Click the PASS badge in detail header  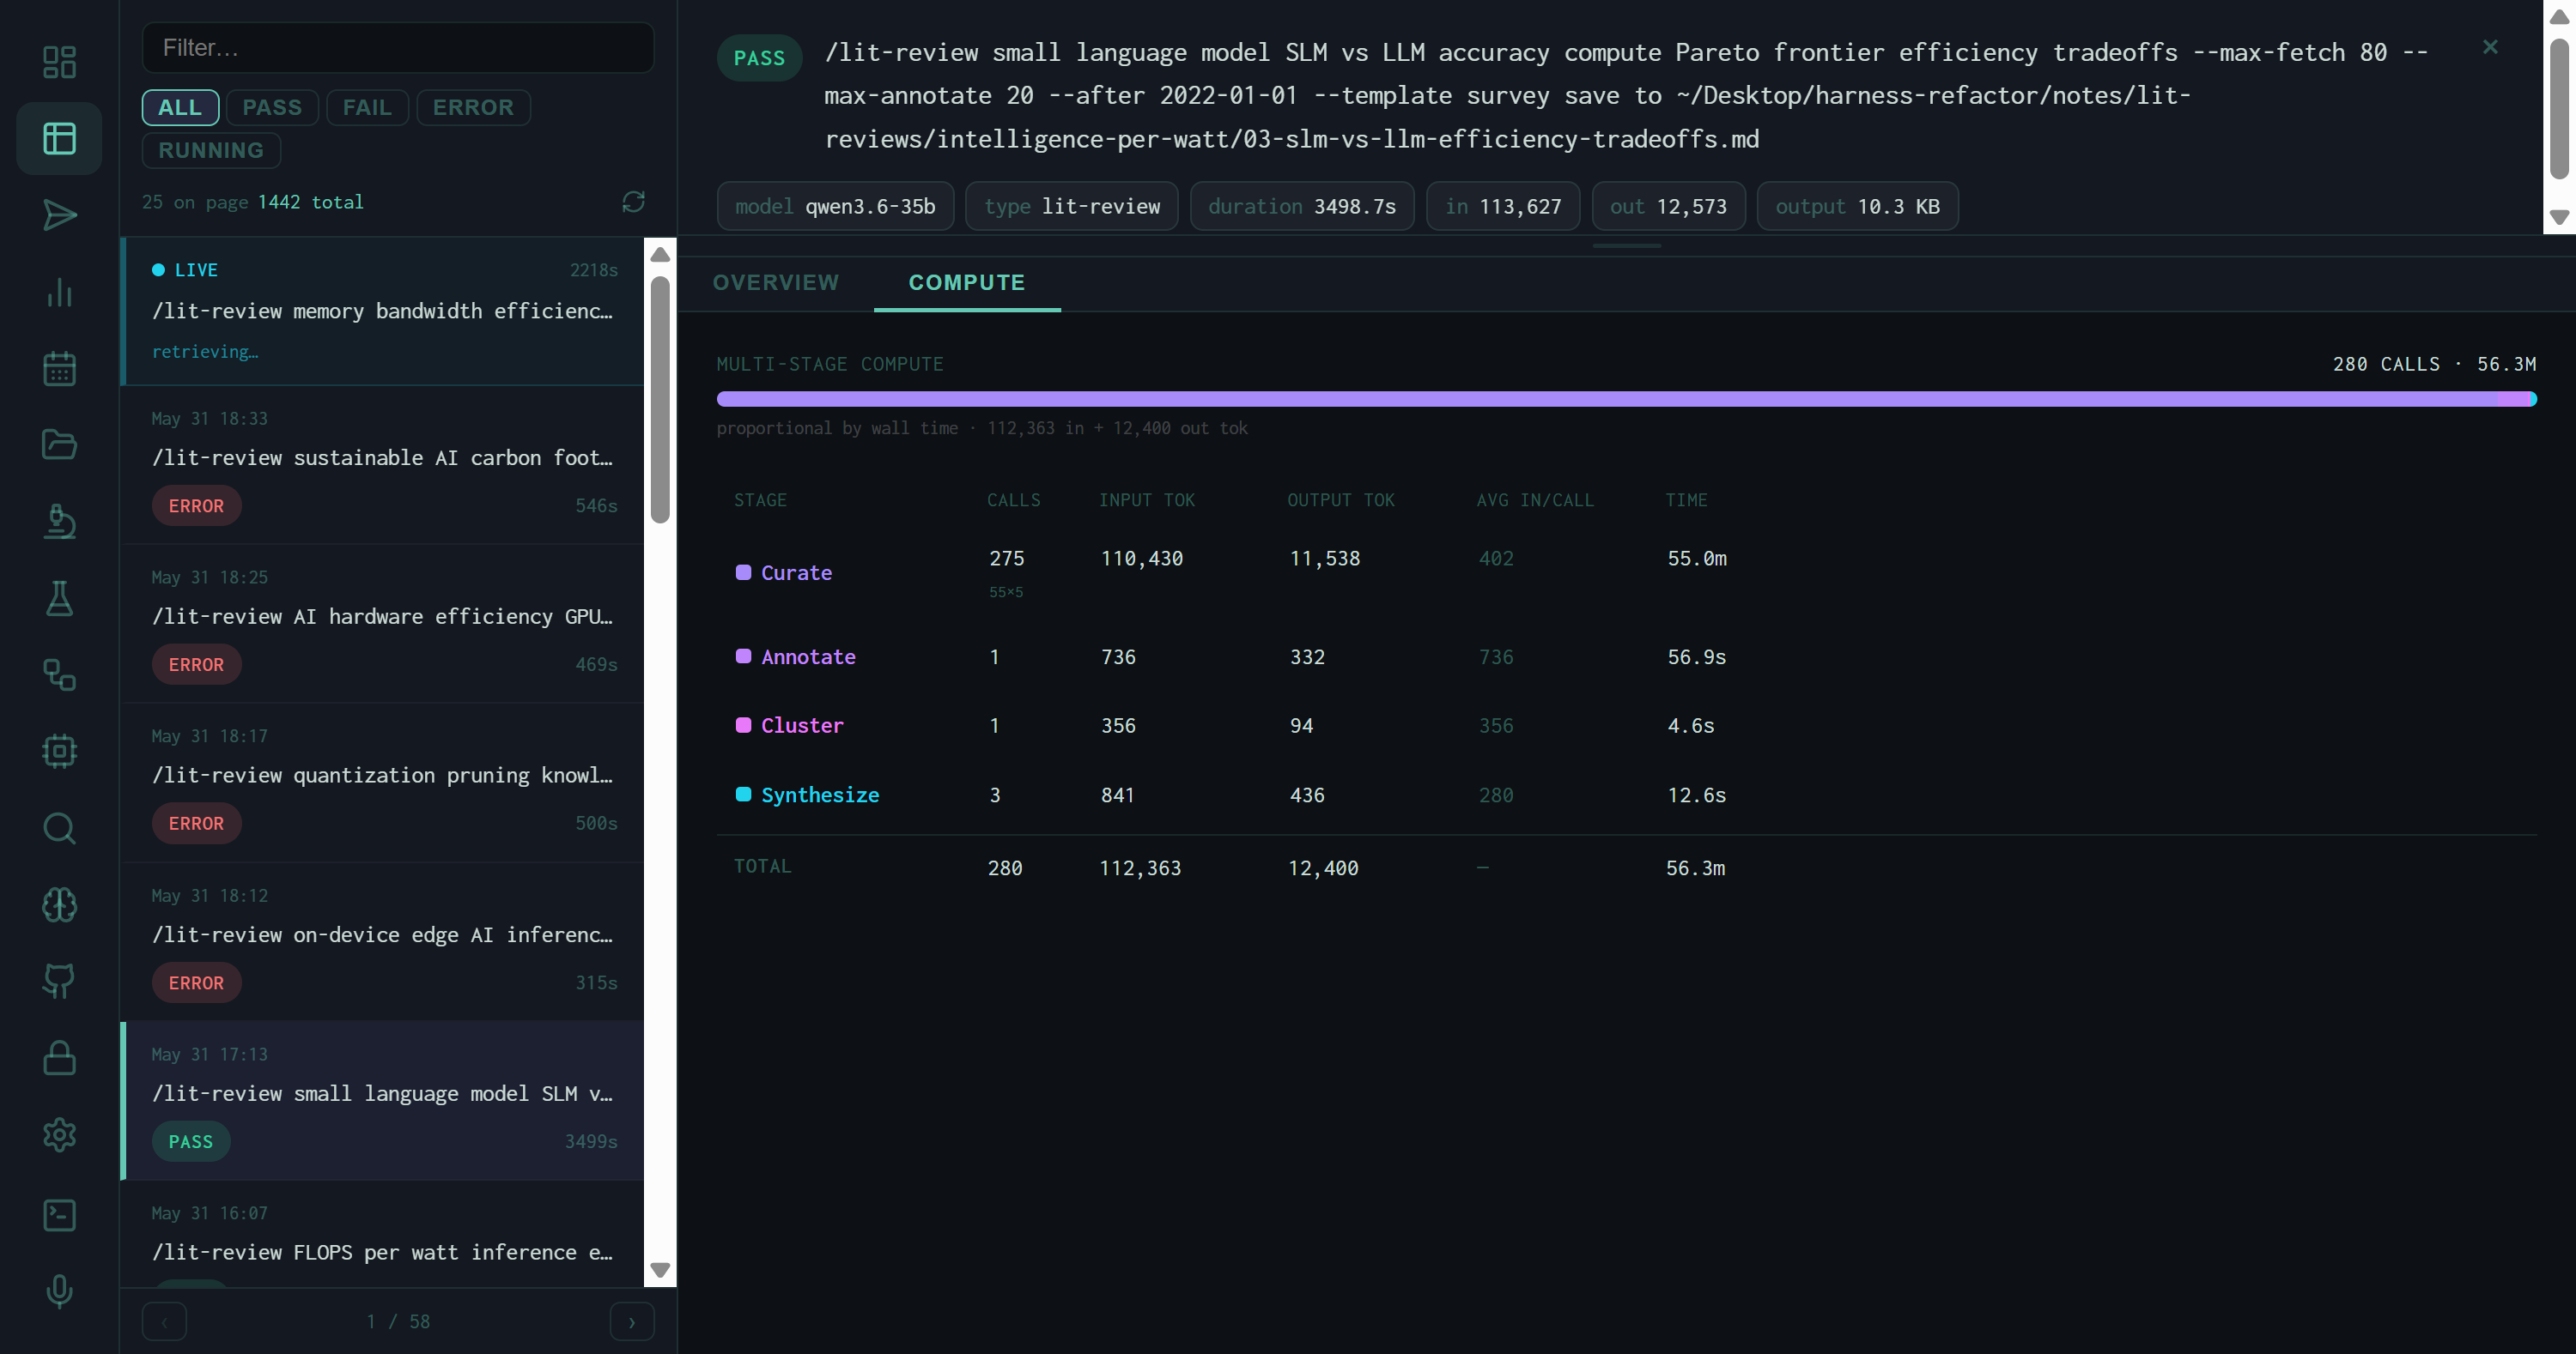point(759,58)
